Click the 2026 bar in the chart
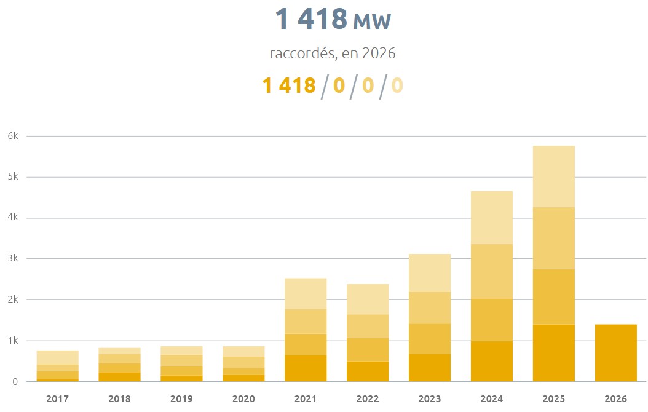The width and height of the screenshot is (648, 412). click(x=615, y=353)
